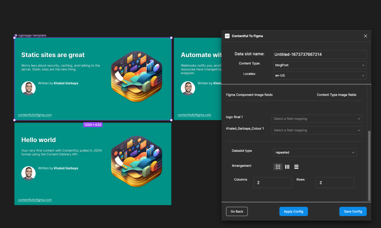Click the 'Static sites are great' heading
This screenshot has height=228, width=381.
coord(53,55)
